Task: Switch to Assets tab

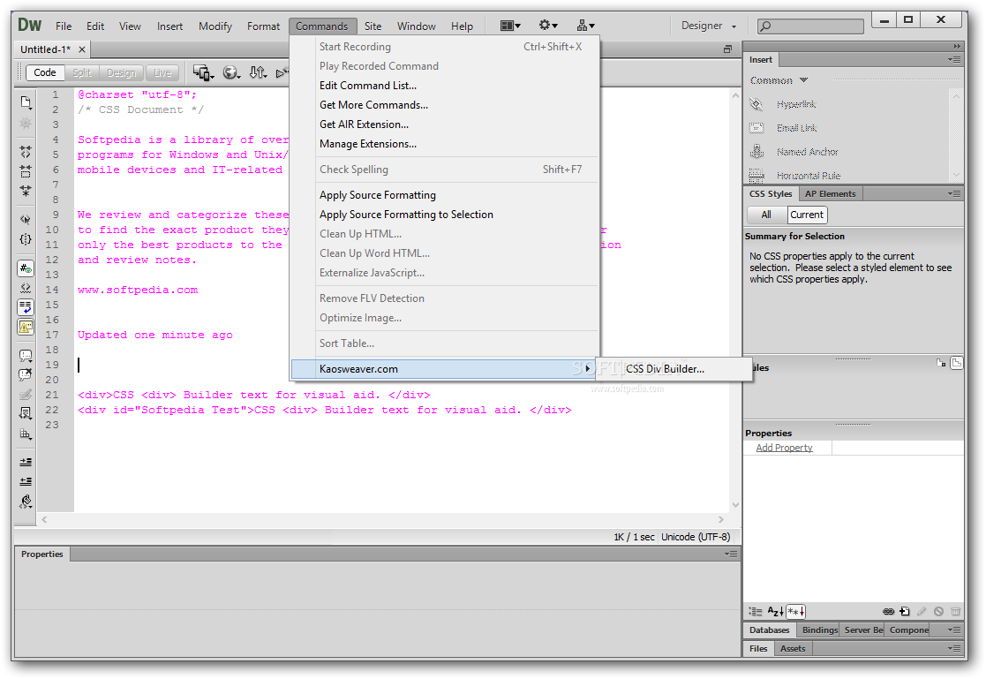Action: pyautogui.click(x=793, y=648)
